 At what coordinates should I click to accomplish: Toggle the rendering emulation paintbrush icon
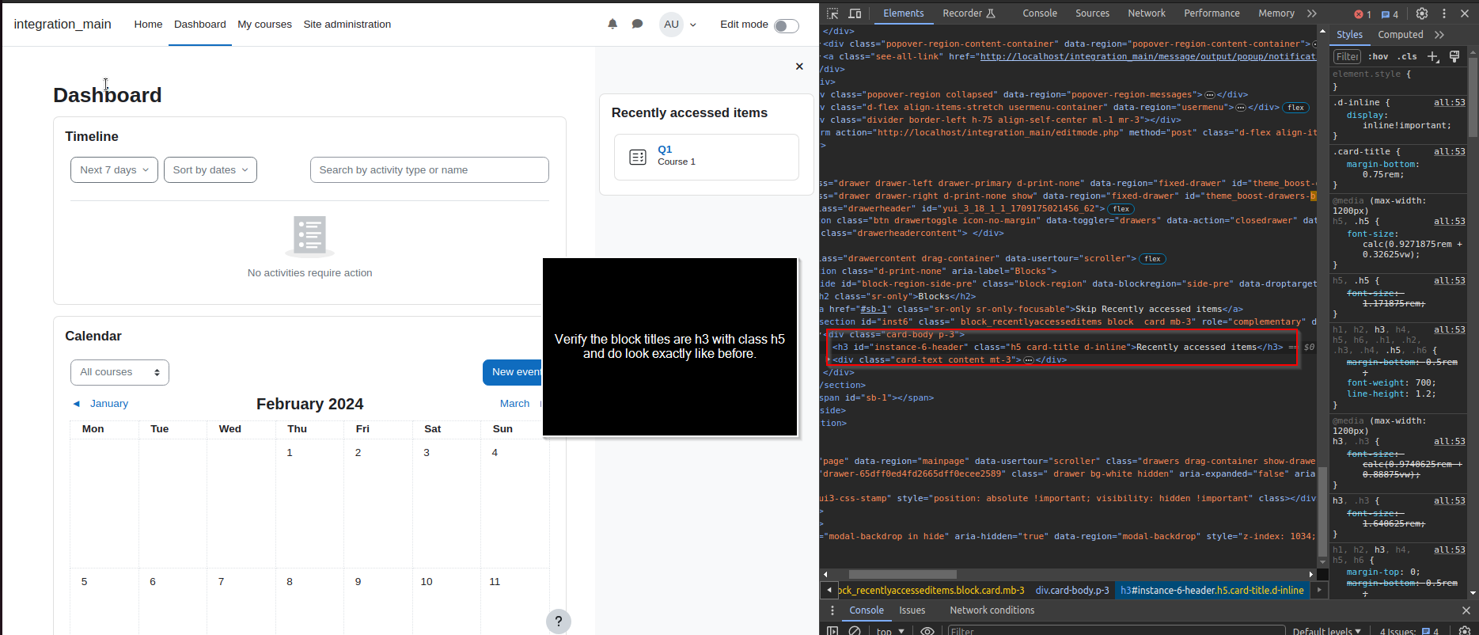pos(1454,56)
